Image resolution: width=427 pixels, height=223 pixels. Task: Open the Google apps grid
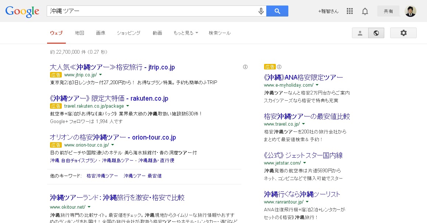pyautogui.click(x=350, y=11)
